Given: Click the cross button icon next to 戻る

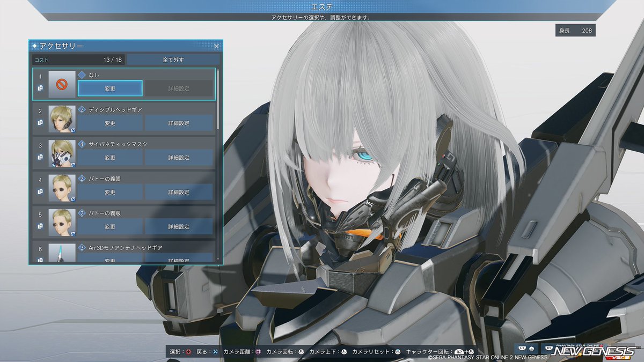Looking at the screenshot, I should [215, 352].
